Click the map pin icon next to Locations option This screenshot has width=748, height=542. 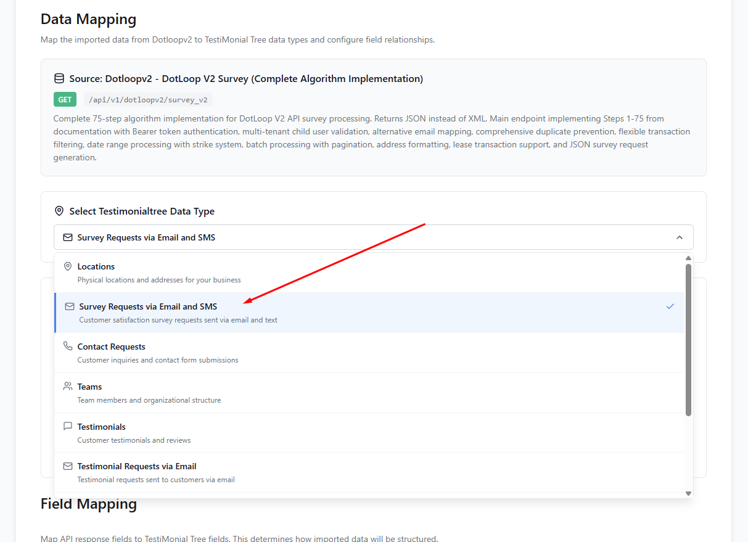click(68, 266)
